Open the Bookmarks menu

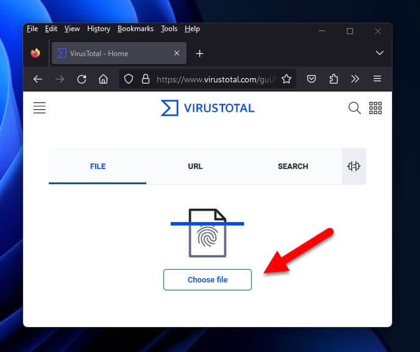(135, 29)
